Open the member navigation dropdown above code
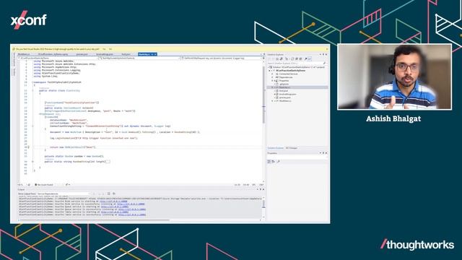The image size is (462, 260). click(221, 58)
